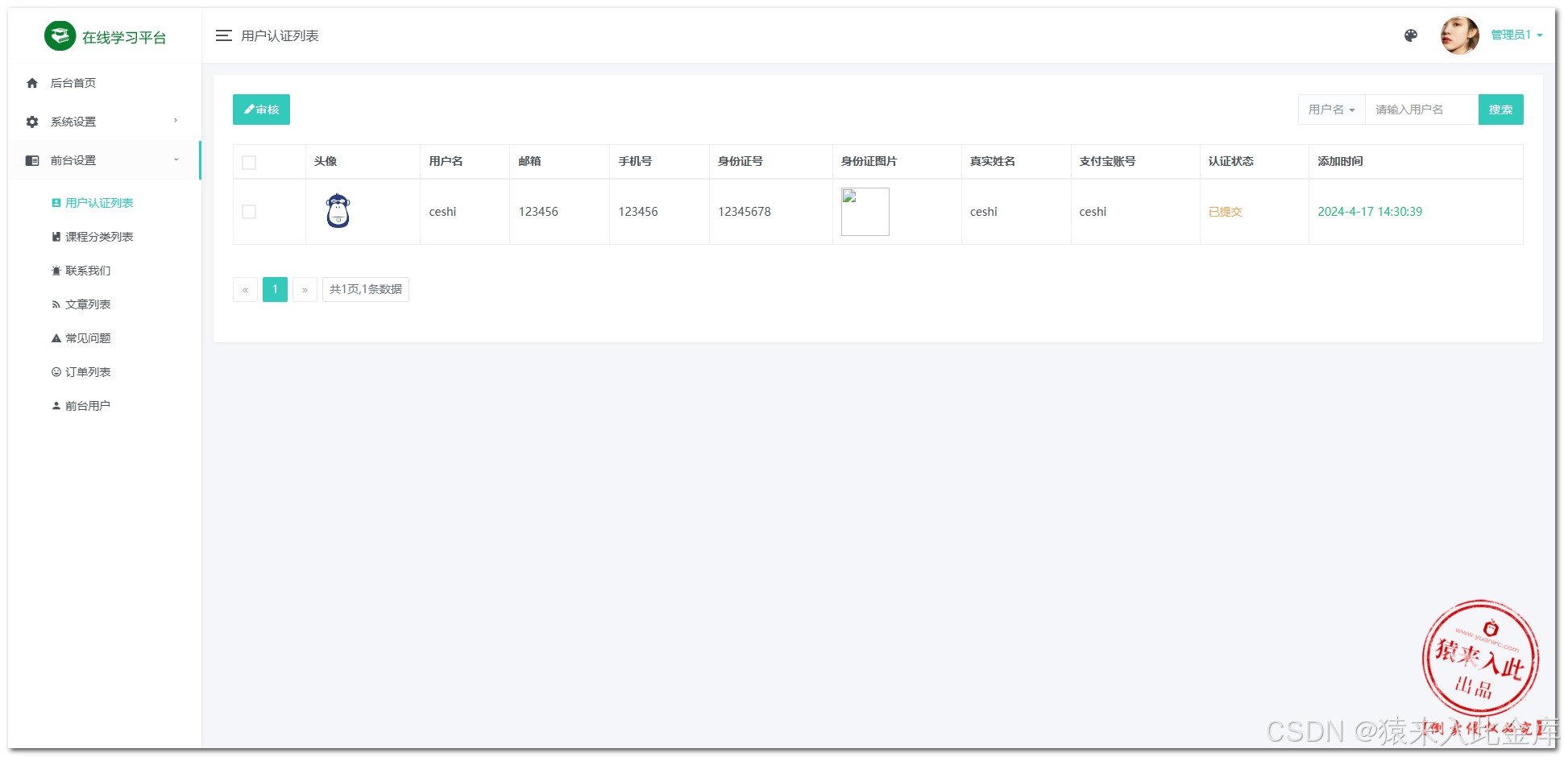Click the panel icon beside 前台设置
The width and height of the screenshot is (1564, 757).
(32, 160)
